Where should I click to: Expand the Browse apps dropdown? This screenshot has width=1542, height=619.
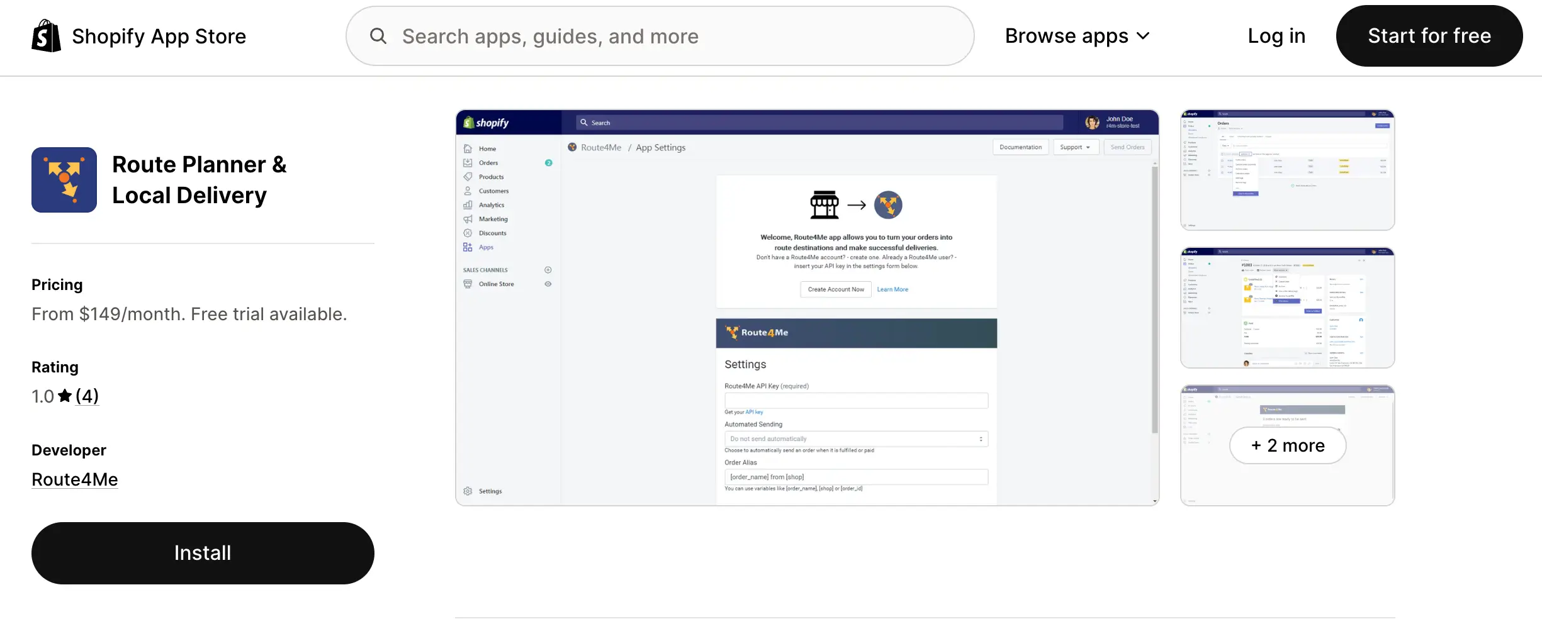1077,36
